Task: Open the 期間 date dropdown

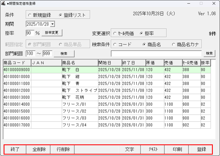Action: 53,24
